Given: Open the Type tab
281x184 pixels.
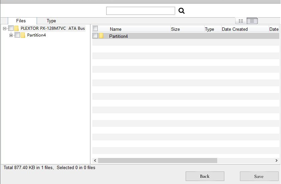Looking at the screenshot, I should coord(51,21).
